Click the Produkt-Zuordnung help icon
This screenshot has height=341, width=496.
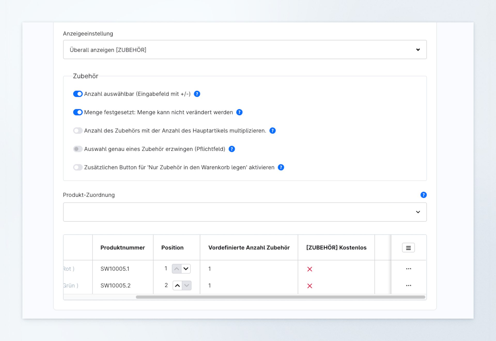[423, 195]
